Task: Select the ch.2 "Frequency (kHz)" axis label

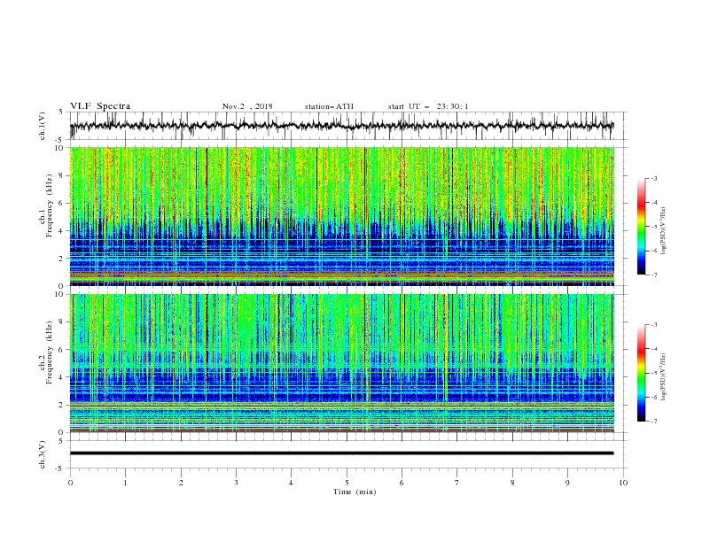Action: pos(51,352)
